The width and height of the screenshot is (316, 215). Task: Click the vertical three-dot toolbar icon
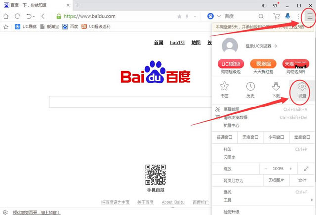click(x=298, y=16)
